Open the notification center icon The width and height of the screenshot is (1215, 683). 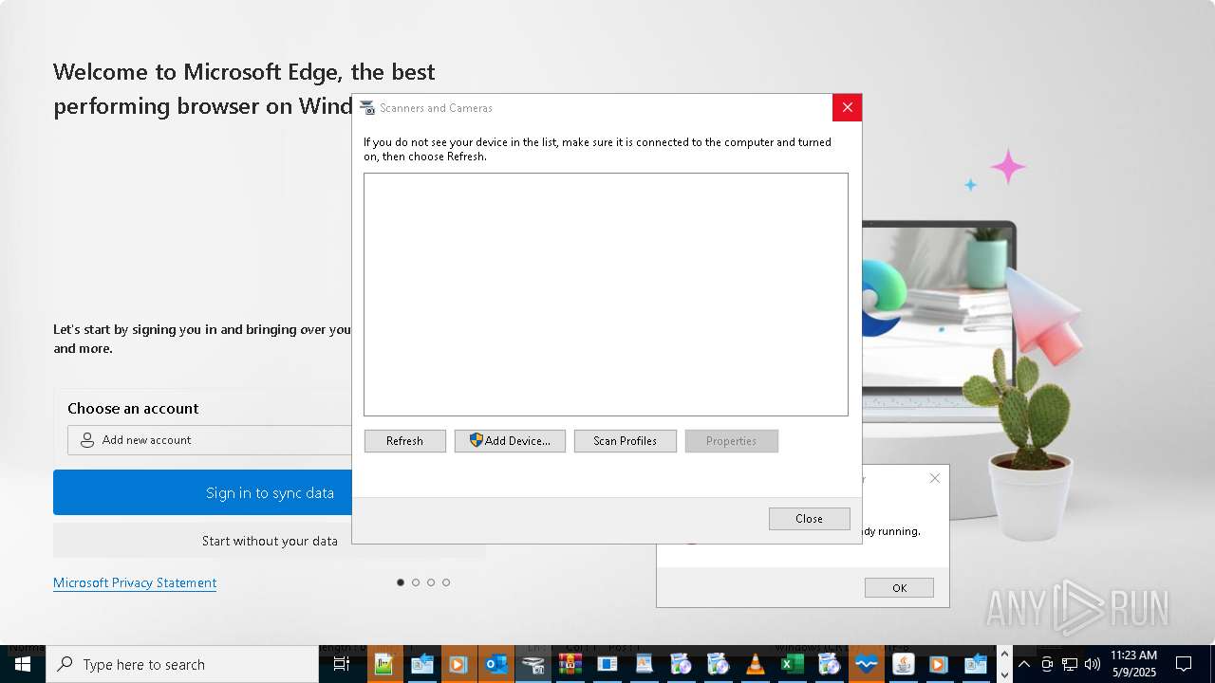pos(1184,664)
